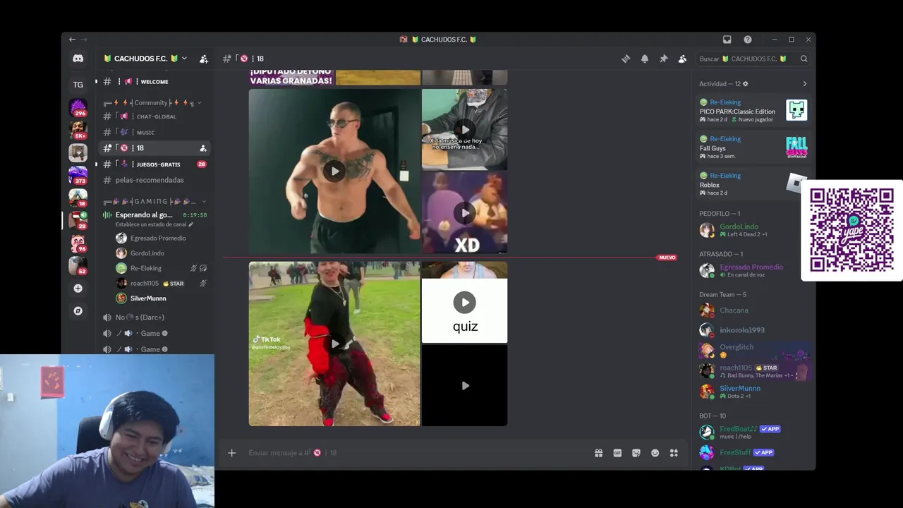Open Discover servers compass icon

(78, 311)
